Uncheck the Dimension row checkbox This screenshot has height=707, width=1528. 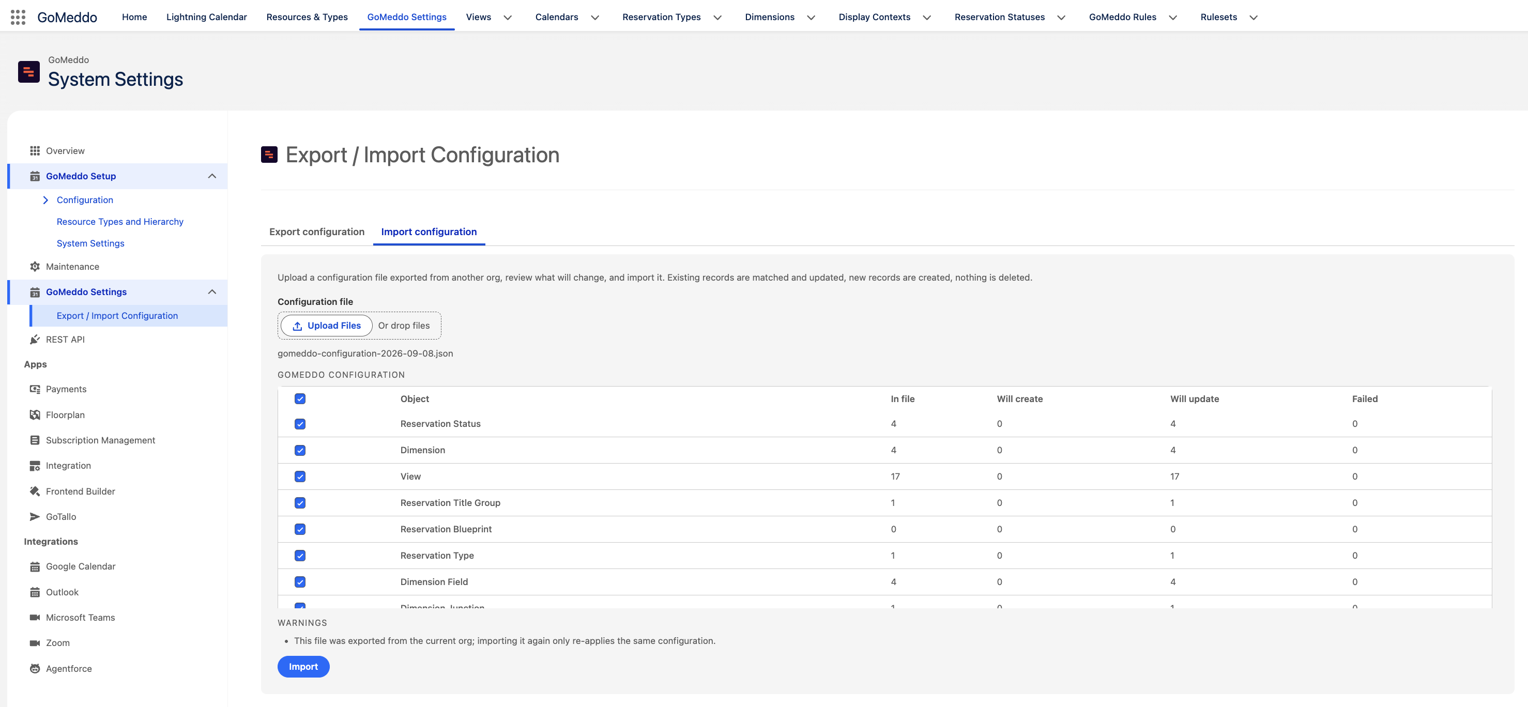point(300,450)
